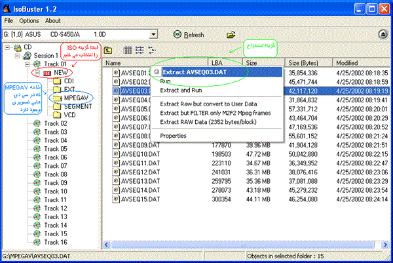Open the About menu

point(52,21)
